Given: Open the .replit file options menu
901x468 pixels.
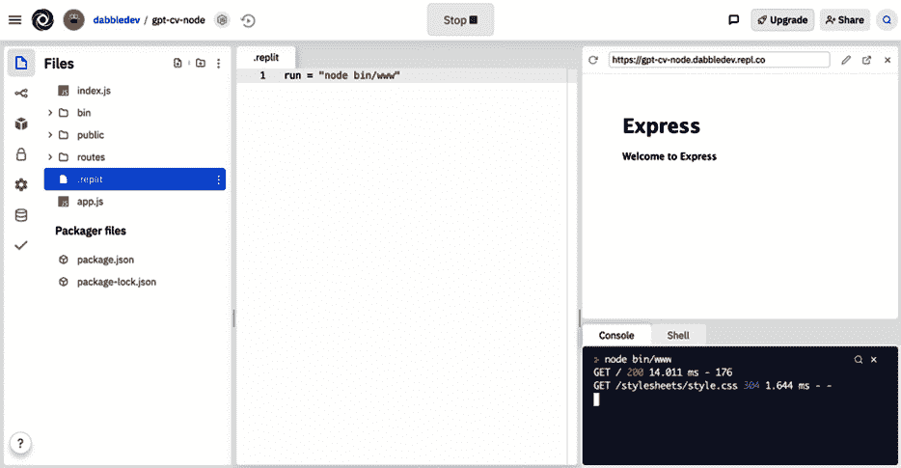Looking at the screenshot, I should pos(218,179).
